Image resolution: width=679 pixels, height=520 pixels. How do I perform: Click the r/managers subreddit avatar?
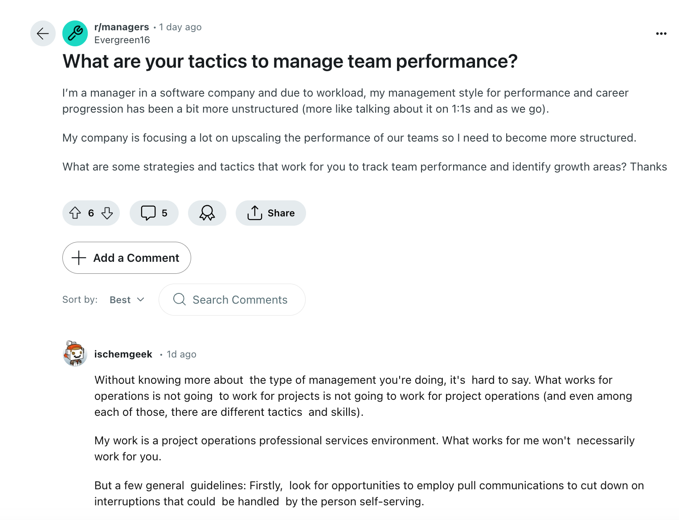[x=75, y=33]
